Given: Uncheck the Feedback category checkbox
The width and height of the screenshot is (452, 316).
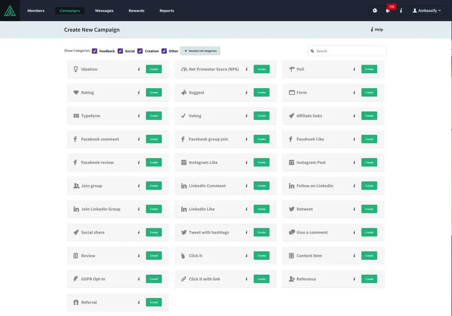Looking at the screenshot, I should (x=95, y=51).
